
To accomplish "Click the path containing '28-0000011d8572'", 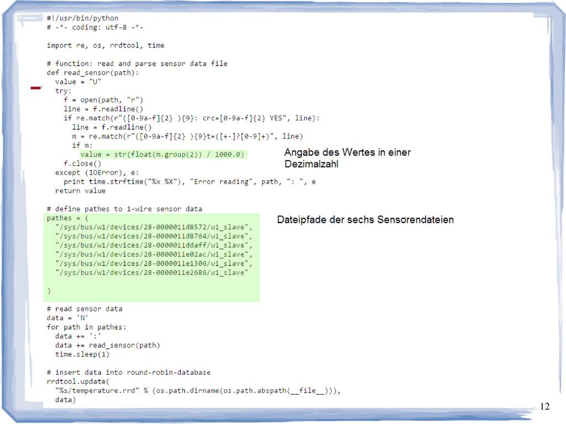I will tap(154, 227).
